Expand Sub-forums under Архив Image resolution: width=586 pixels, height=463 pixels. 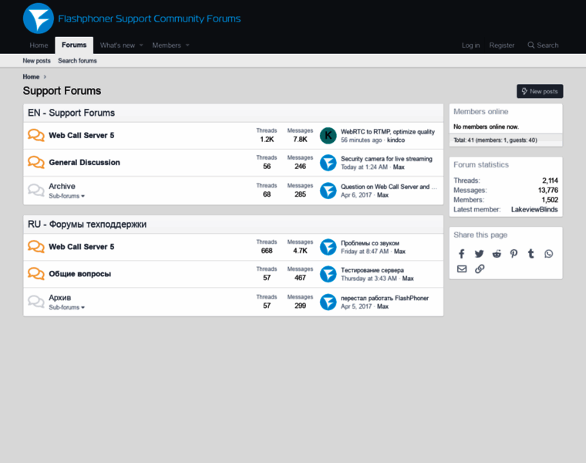coord(66,307)
